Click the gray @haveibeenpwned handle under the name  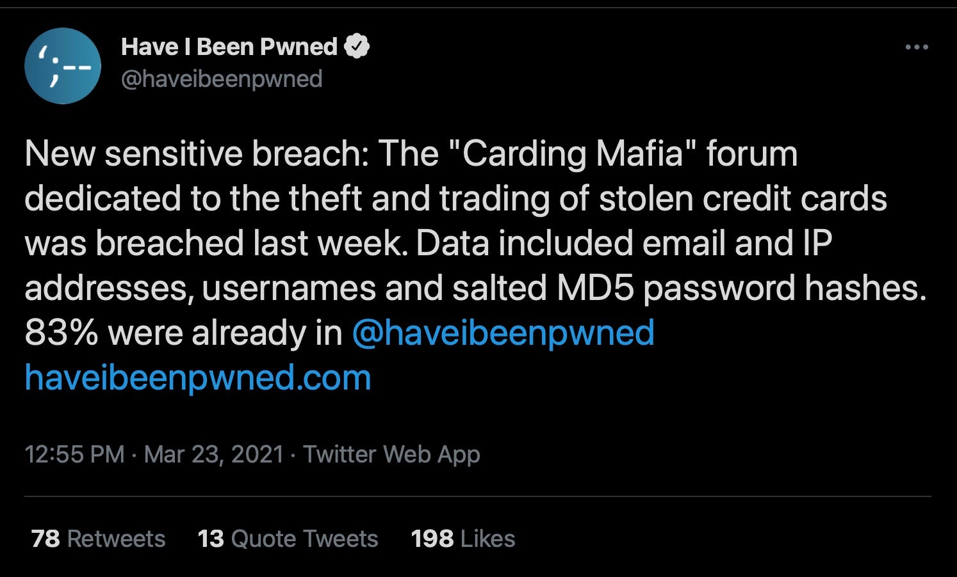(x=221, y=79)
